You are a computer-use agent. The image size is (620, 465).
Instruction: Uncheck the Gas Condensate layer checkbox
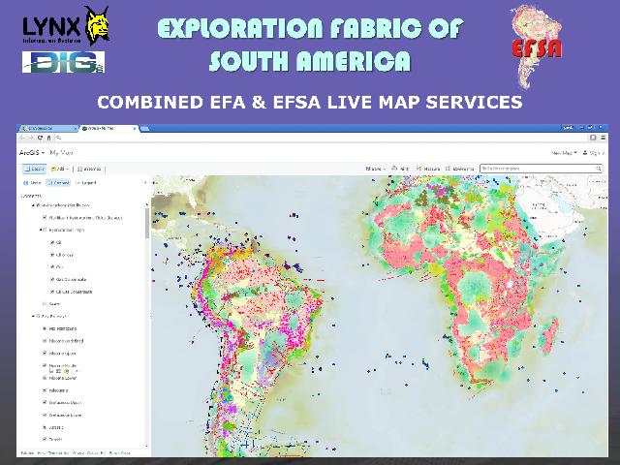[x=52, y=278]
